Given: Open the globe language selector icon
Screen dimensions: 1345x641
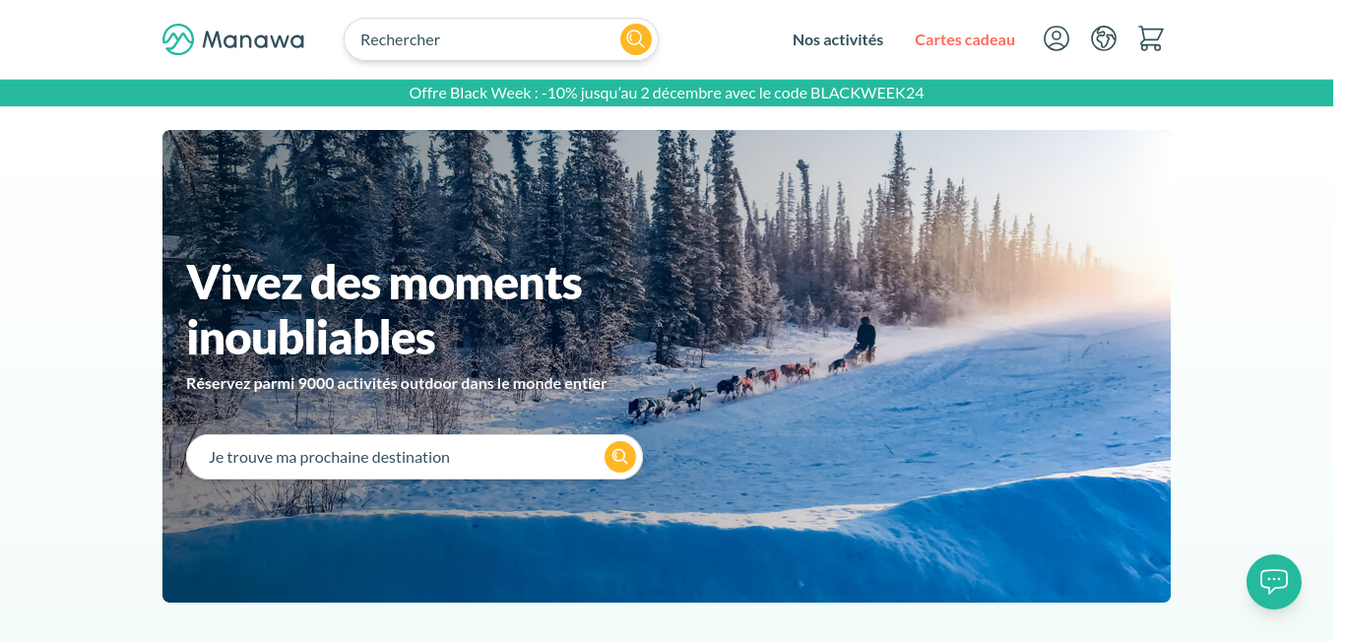Looking at the screenshot, I should 1104,38.
